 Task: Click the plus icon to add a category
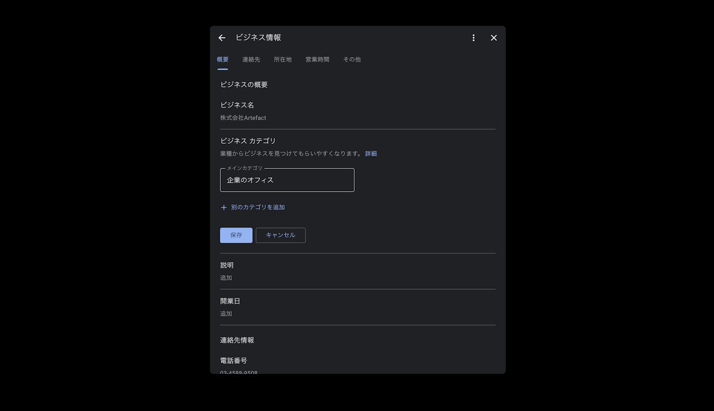[x=224, y=207]
